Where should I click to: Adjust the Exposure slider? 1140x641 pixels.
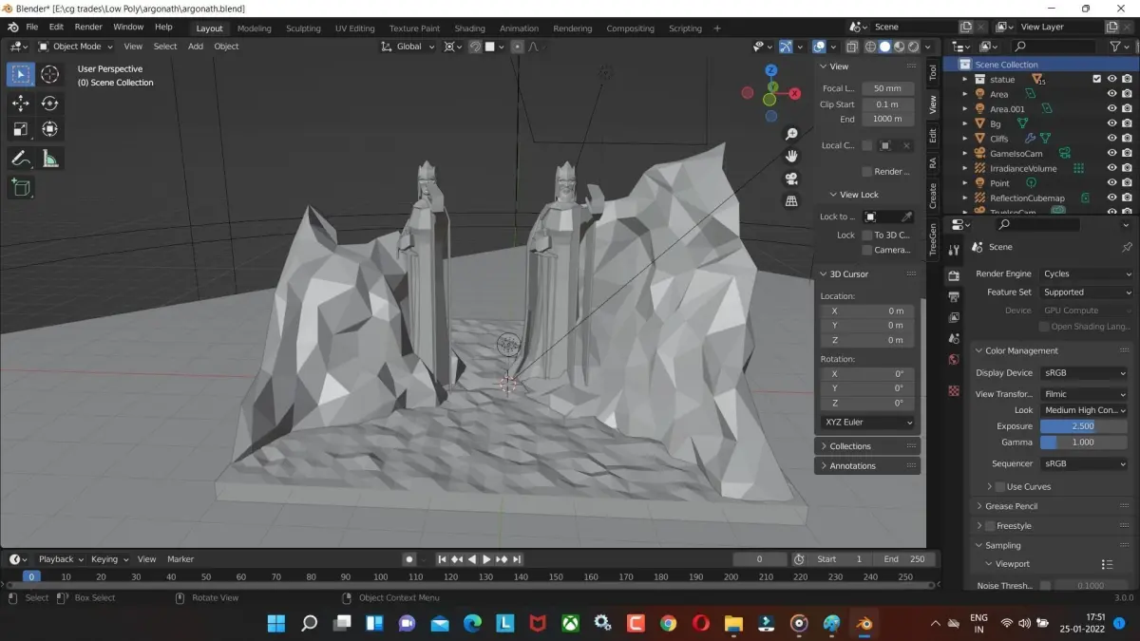tap(1083, 426)
